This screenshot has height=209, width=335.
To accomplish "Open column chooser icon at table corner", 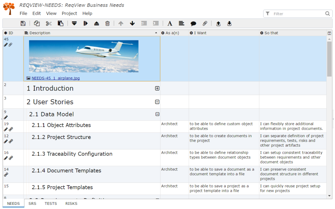I will (329, 33).
